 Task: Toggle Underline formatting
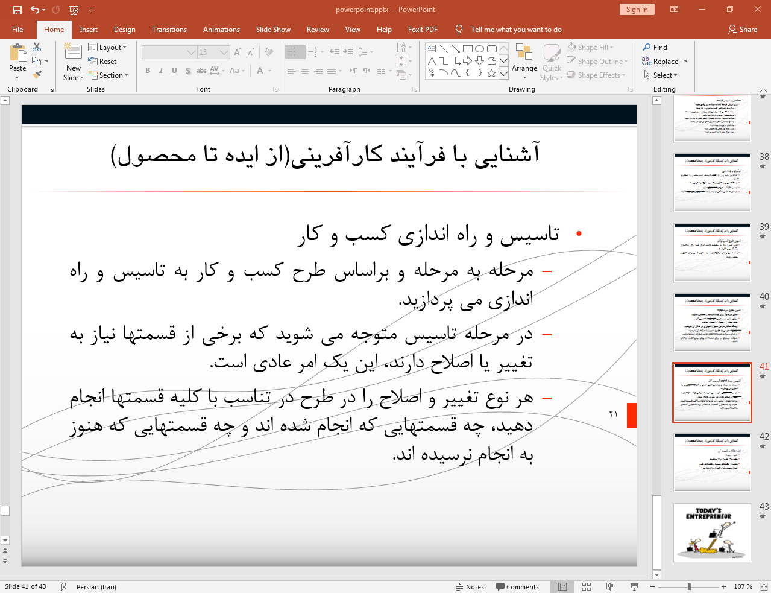[174, 71]
